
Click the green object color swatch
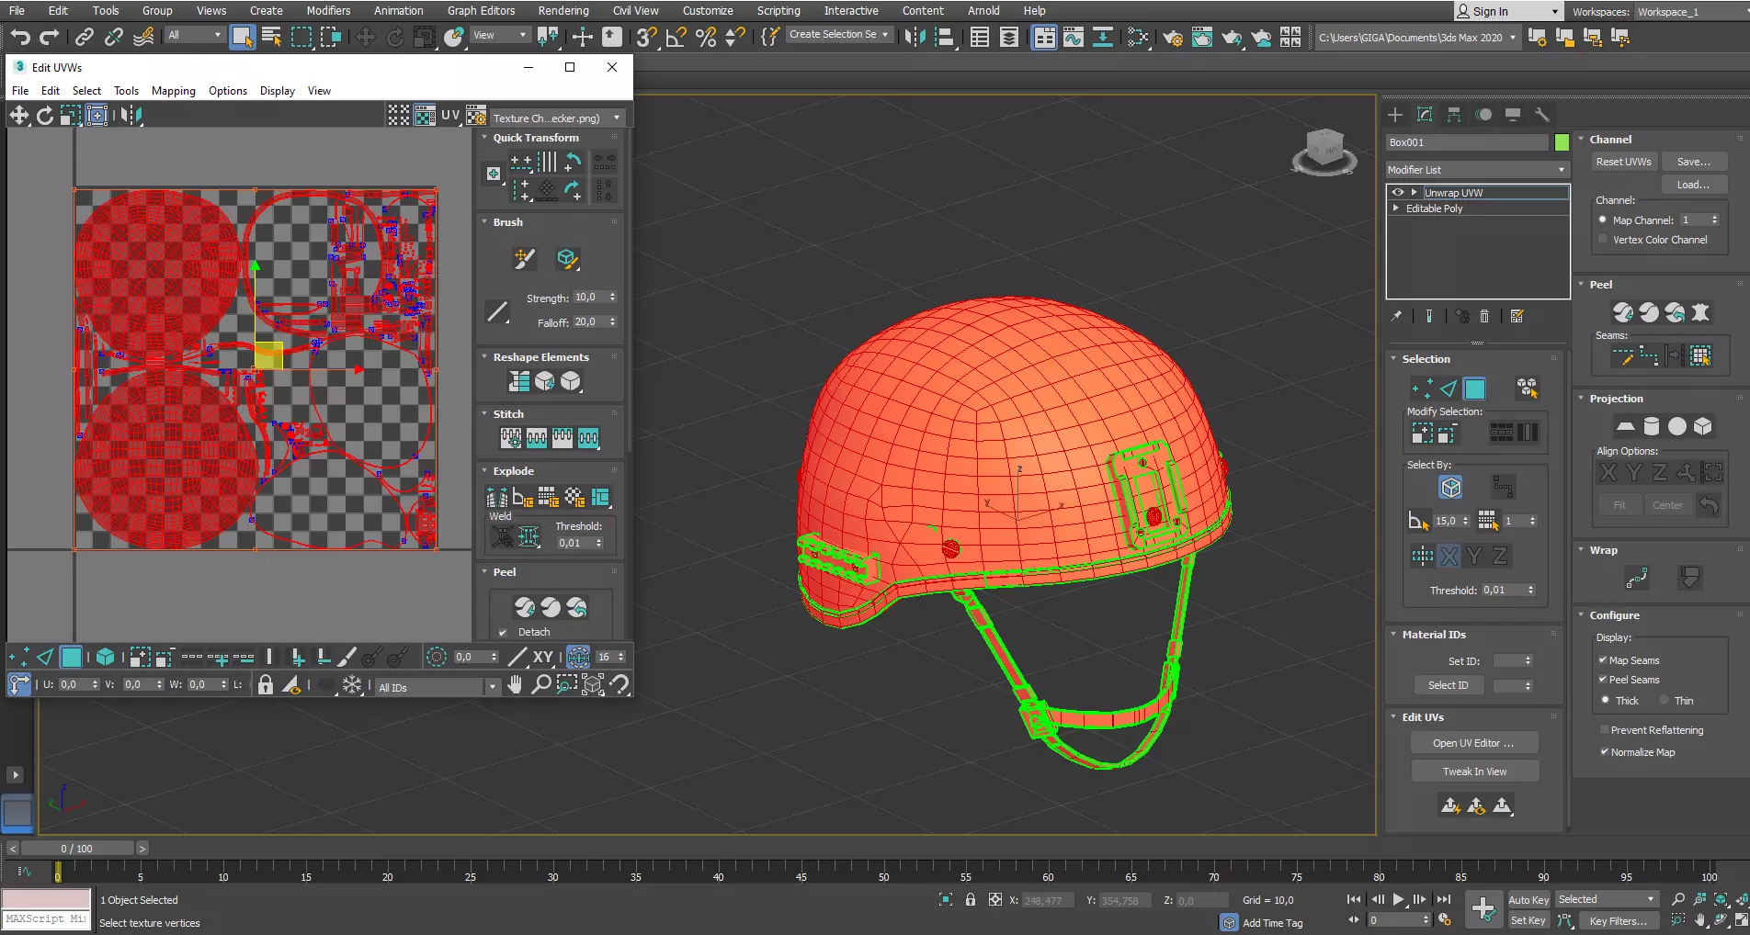point(1561,142)
